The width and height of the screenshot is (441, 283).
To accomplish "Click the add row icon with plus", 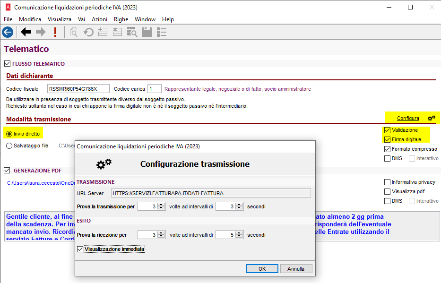I will (103, 32).
